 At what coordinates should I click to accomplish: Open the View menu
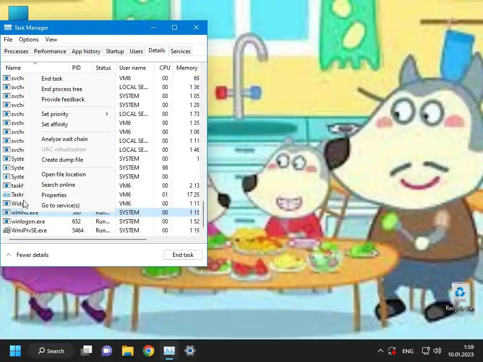click(51, 40)
